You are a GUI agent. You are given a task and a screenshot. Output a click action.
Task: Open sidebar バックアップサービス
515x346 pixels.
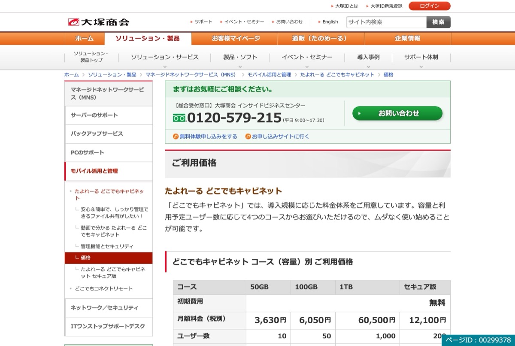pos(109,134)
